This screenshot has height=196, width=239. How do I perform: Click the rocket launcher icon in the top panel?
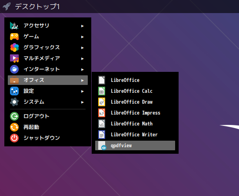(7, 6)
